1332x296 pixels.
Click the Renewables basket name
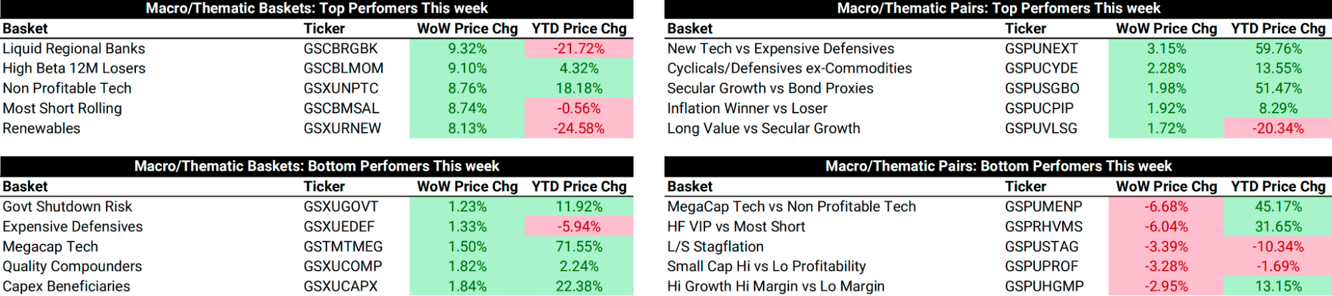tap(41, 129)
